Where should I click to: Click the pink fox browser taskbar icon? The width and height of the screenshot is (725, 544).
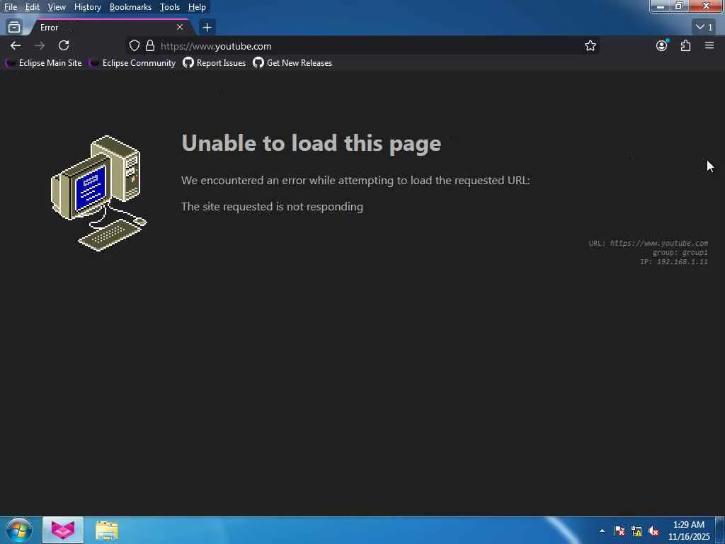pyautogui.click(x=63, y=530)
